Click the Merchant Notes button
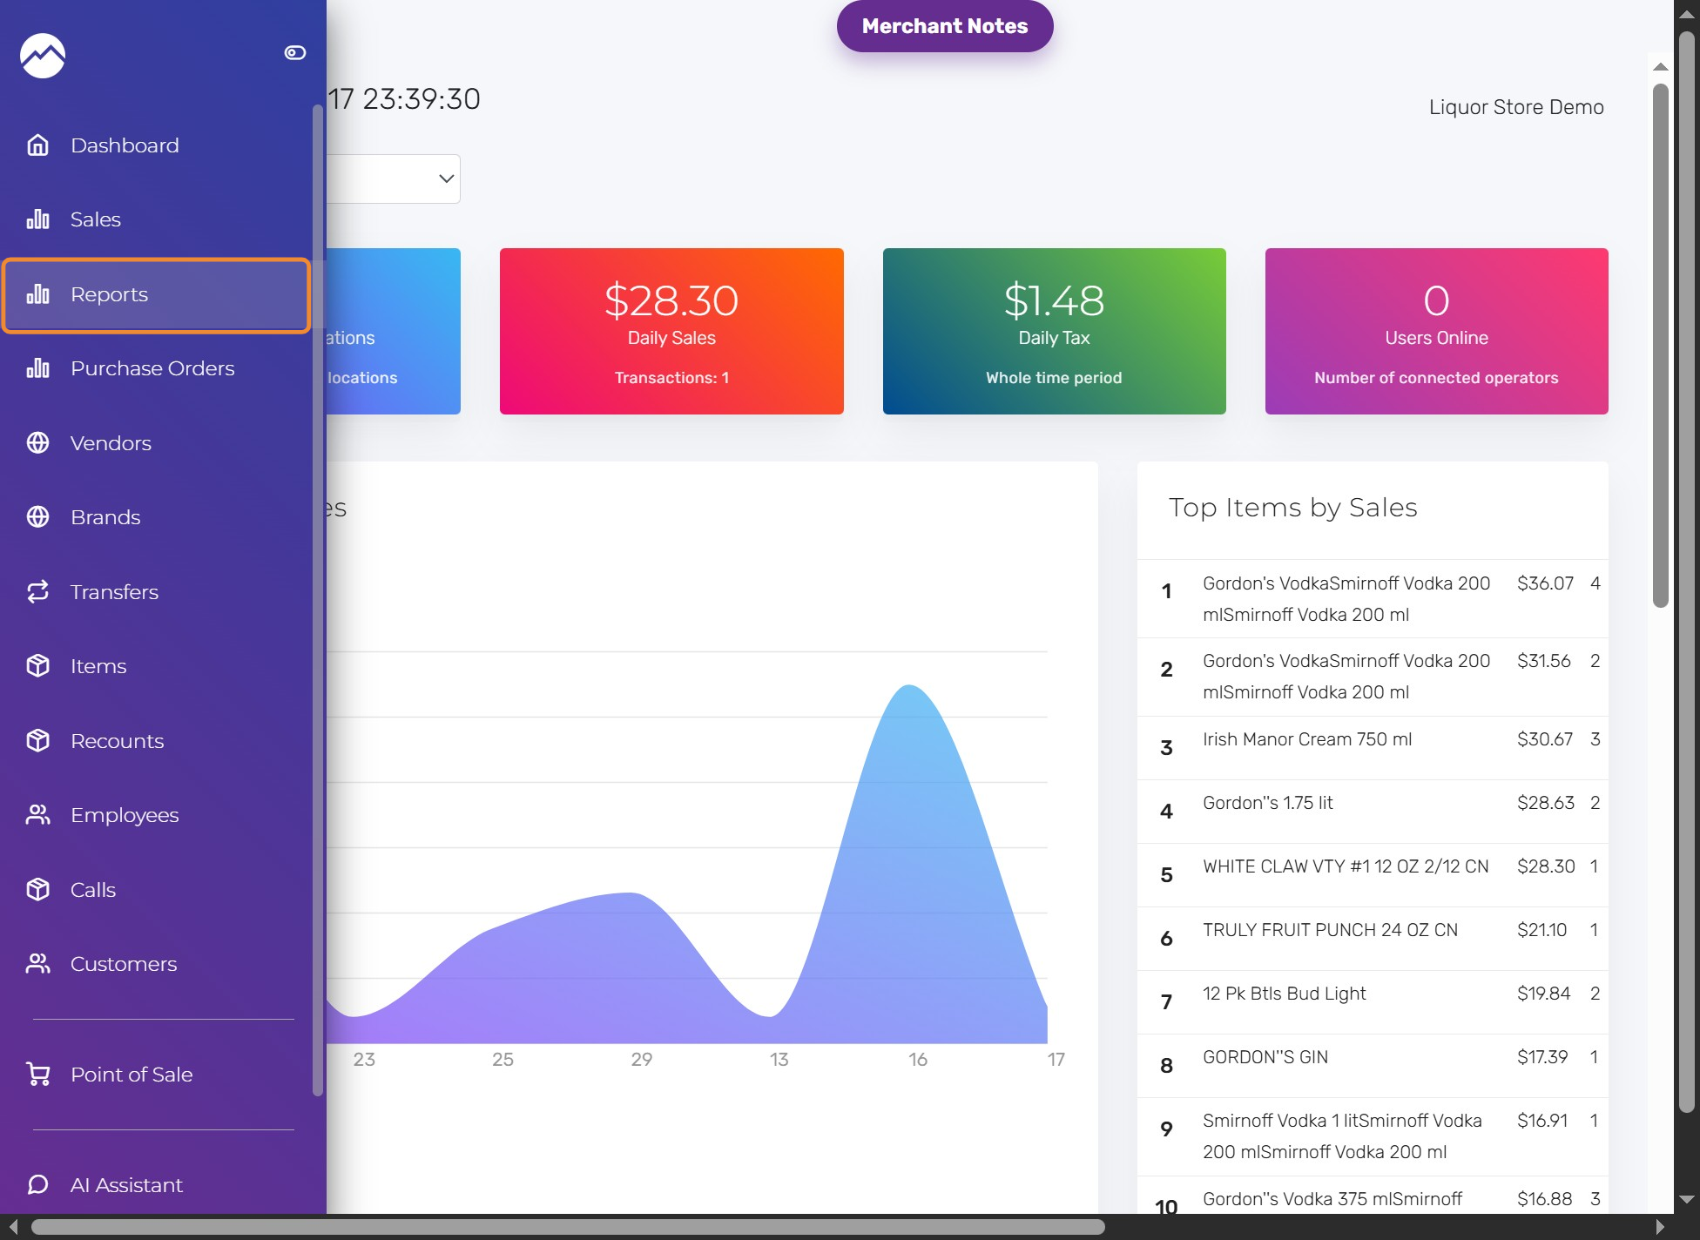The height and width of the screenshot is (1240, 1700). coord(945,26)
